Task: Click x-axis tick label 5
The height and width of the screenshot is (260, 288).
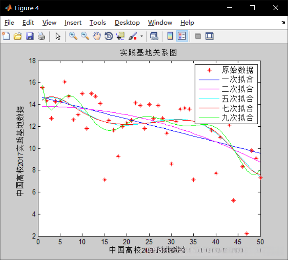Action: (x=60, y=242)
